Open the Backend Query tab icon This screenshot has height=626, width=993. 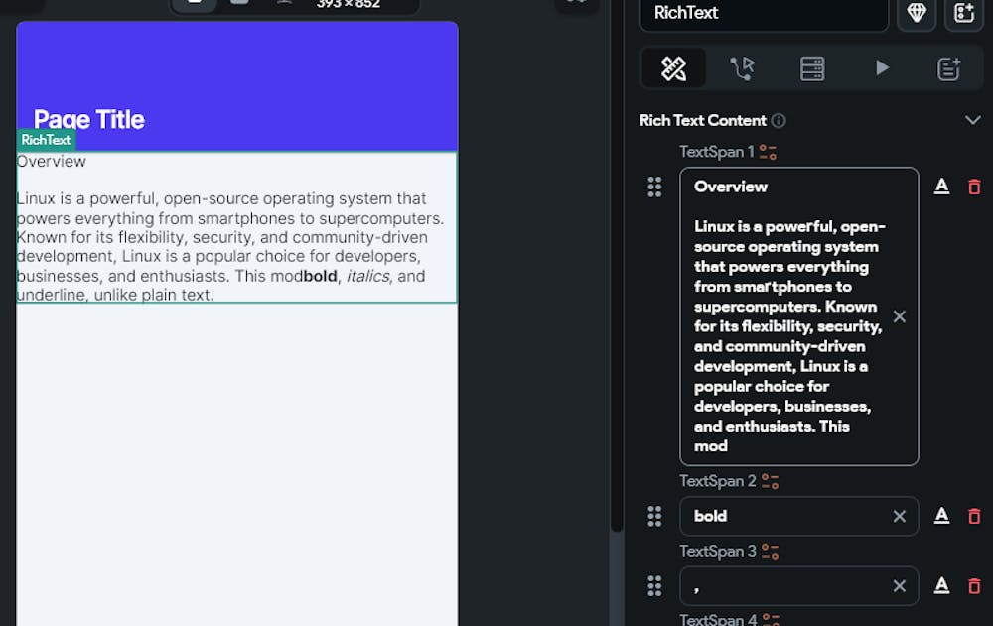pyautogui.click(x=812, y=68)
